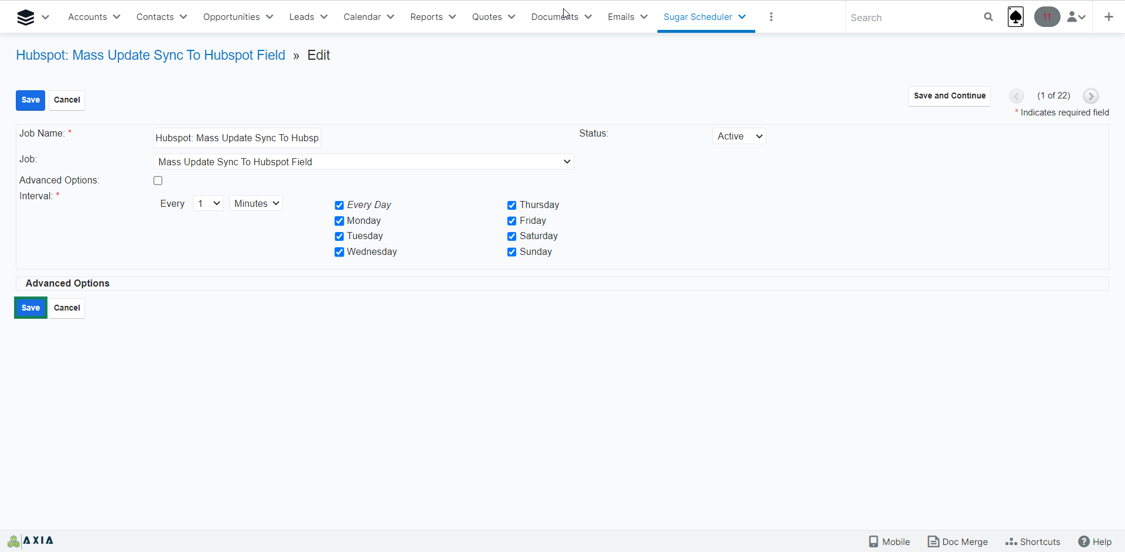The width and height of the screenshot is (1125, 552).
Task: Uncheck the Wednesday checkbox
Action: [339, 252]
